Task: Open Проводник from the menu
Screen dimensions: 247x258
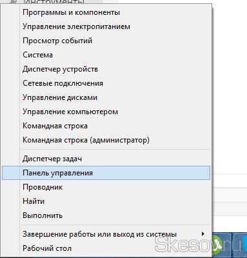Action: (x=106, y=187)
